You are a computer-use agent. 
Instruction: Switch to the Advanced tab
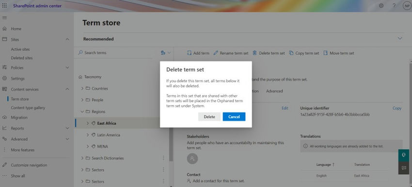click(x=274, y=91)
